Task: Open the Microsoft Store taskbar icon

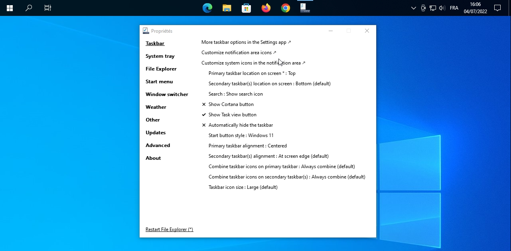Action: pos(247,8)
